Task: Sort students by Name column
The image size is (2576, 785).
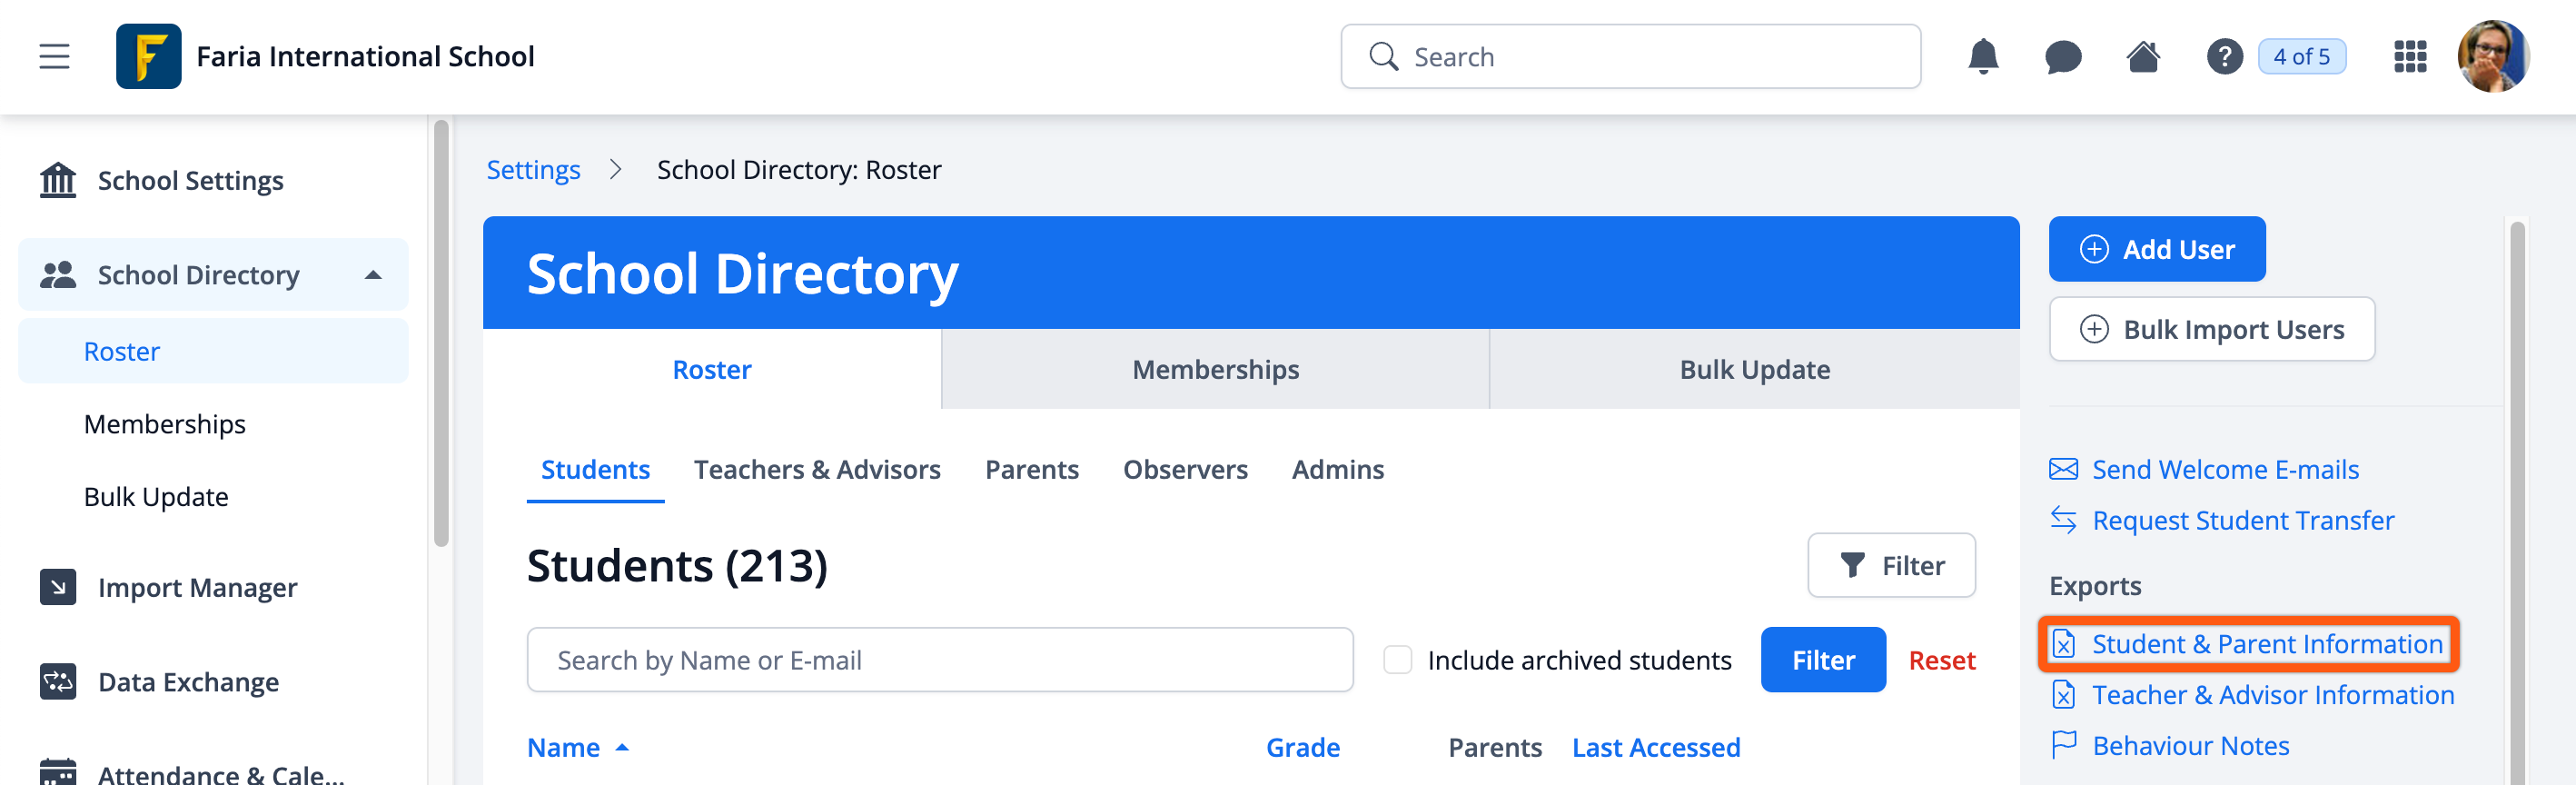Action: [564, 747]
